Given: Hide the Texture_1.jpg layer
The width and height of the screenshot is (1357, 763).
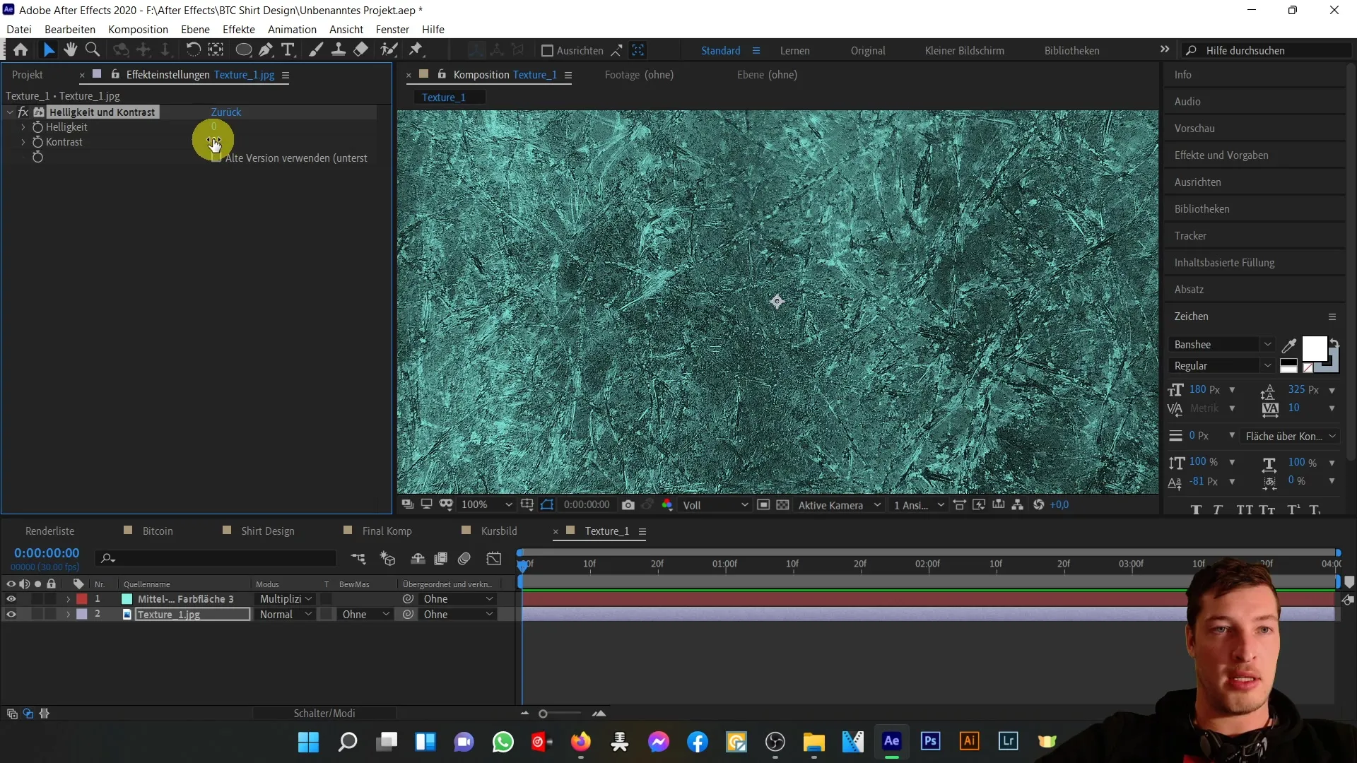Looking at the screenshot, I should (11, 615).
